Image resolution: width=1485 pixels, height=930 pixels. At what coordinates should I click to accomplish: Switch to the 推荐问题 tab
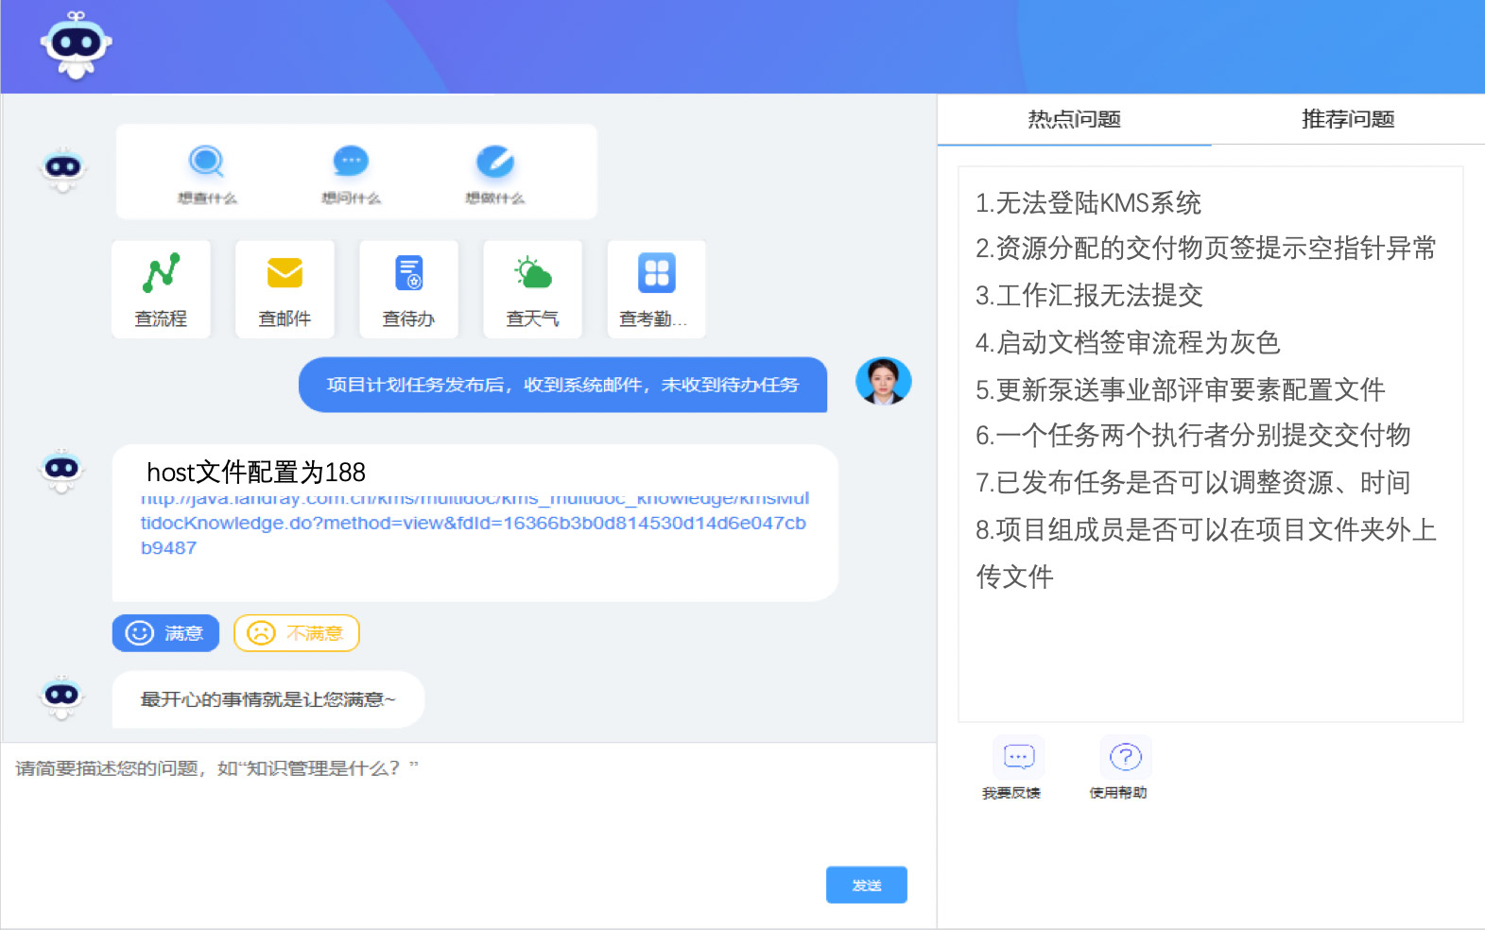[x=1347, y=119]
